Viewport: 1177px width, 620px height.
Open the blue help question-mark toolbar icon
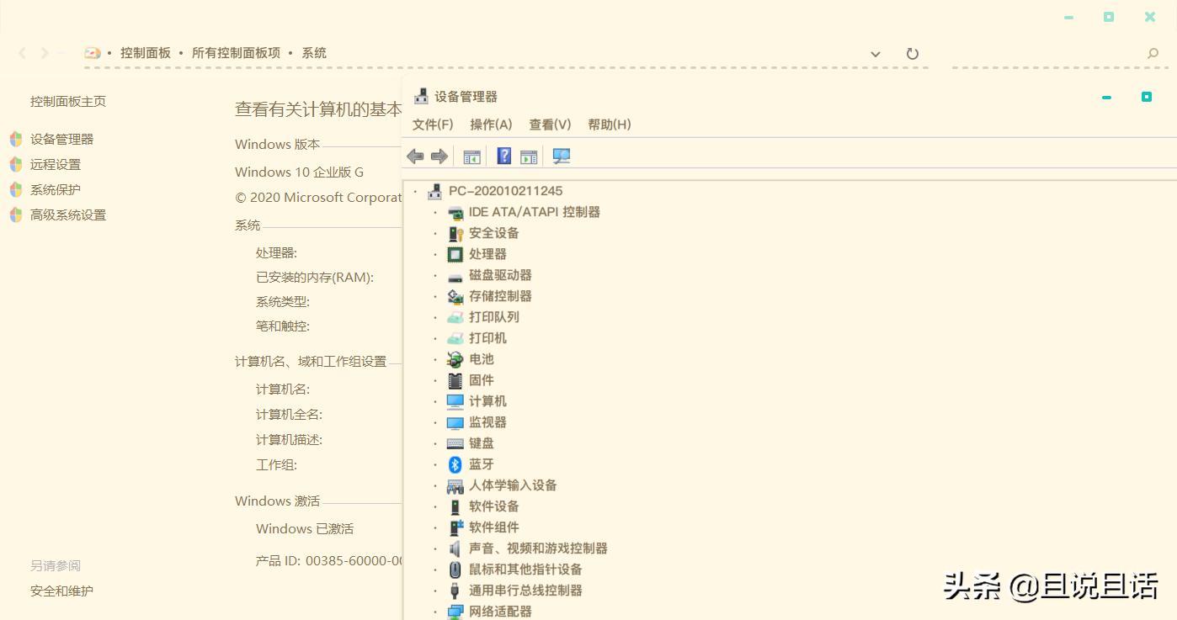[503, 156]
